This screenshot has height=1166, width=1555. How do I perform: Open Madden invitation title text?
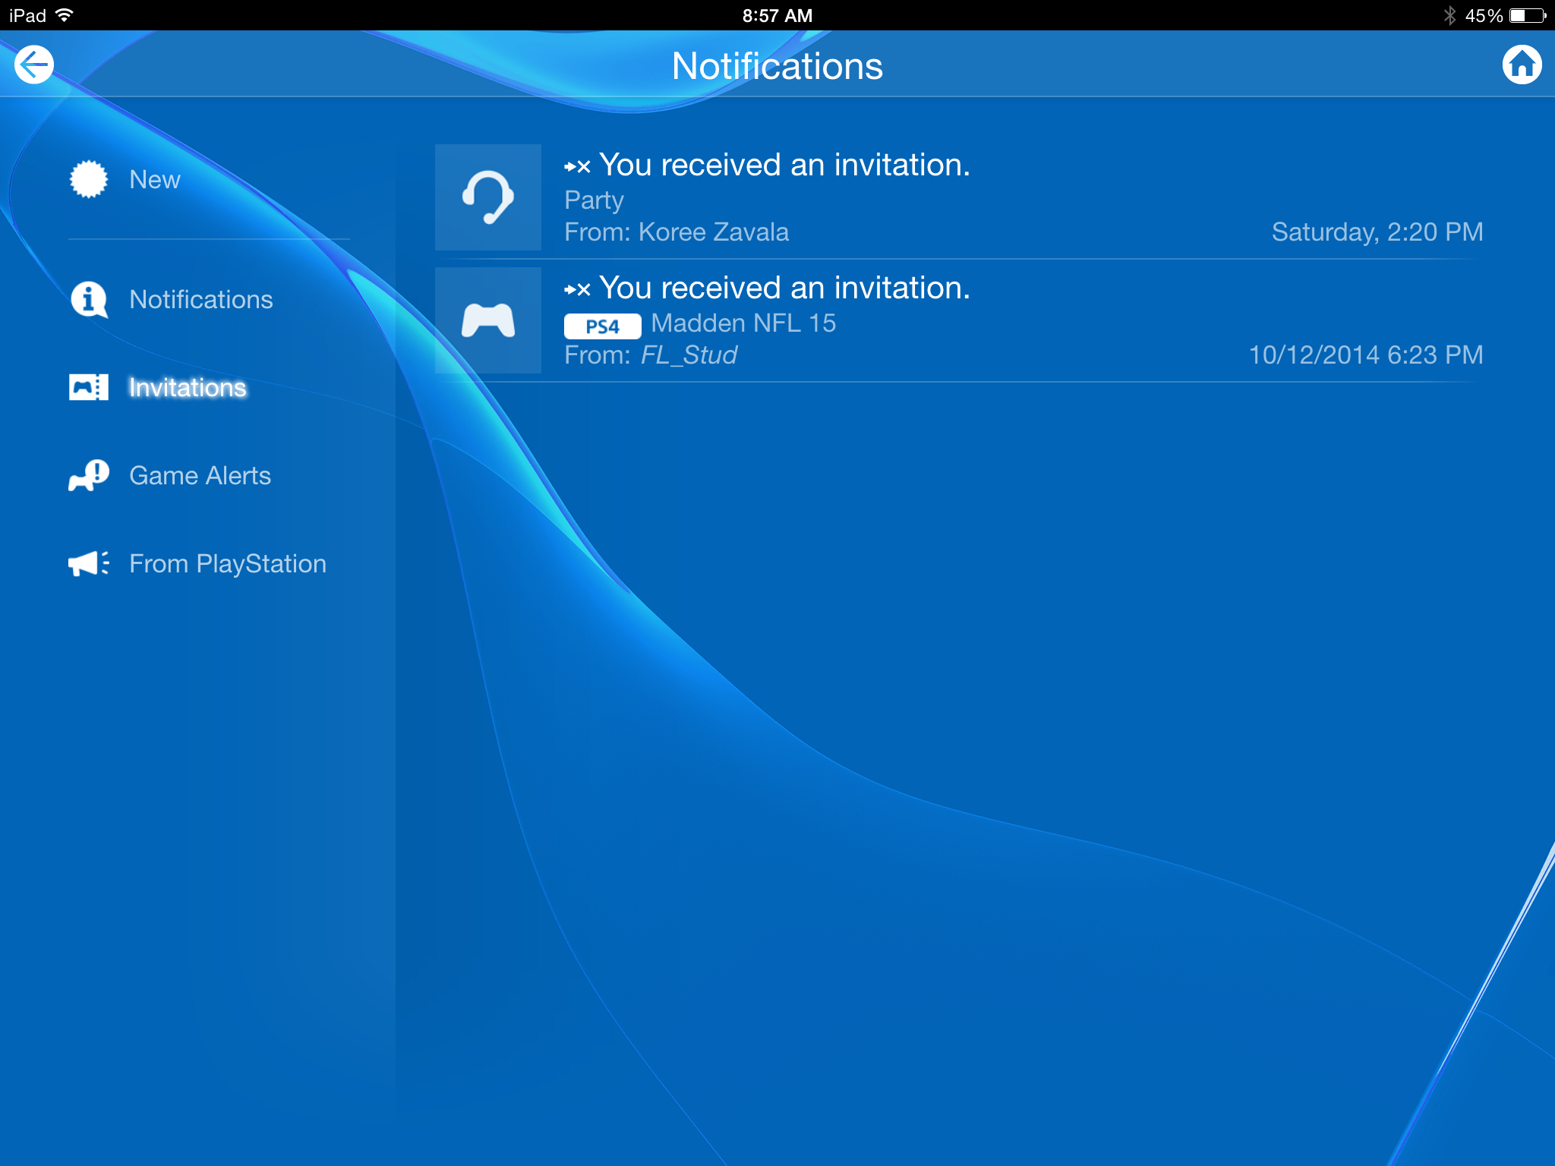click(x=785, y=288)
